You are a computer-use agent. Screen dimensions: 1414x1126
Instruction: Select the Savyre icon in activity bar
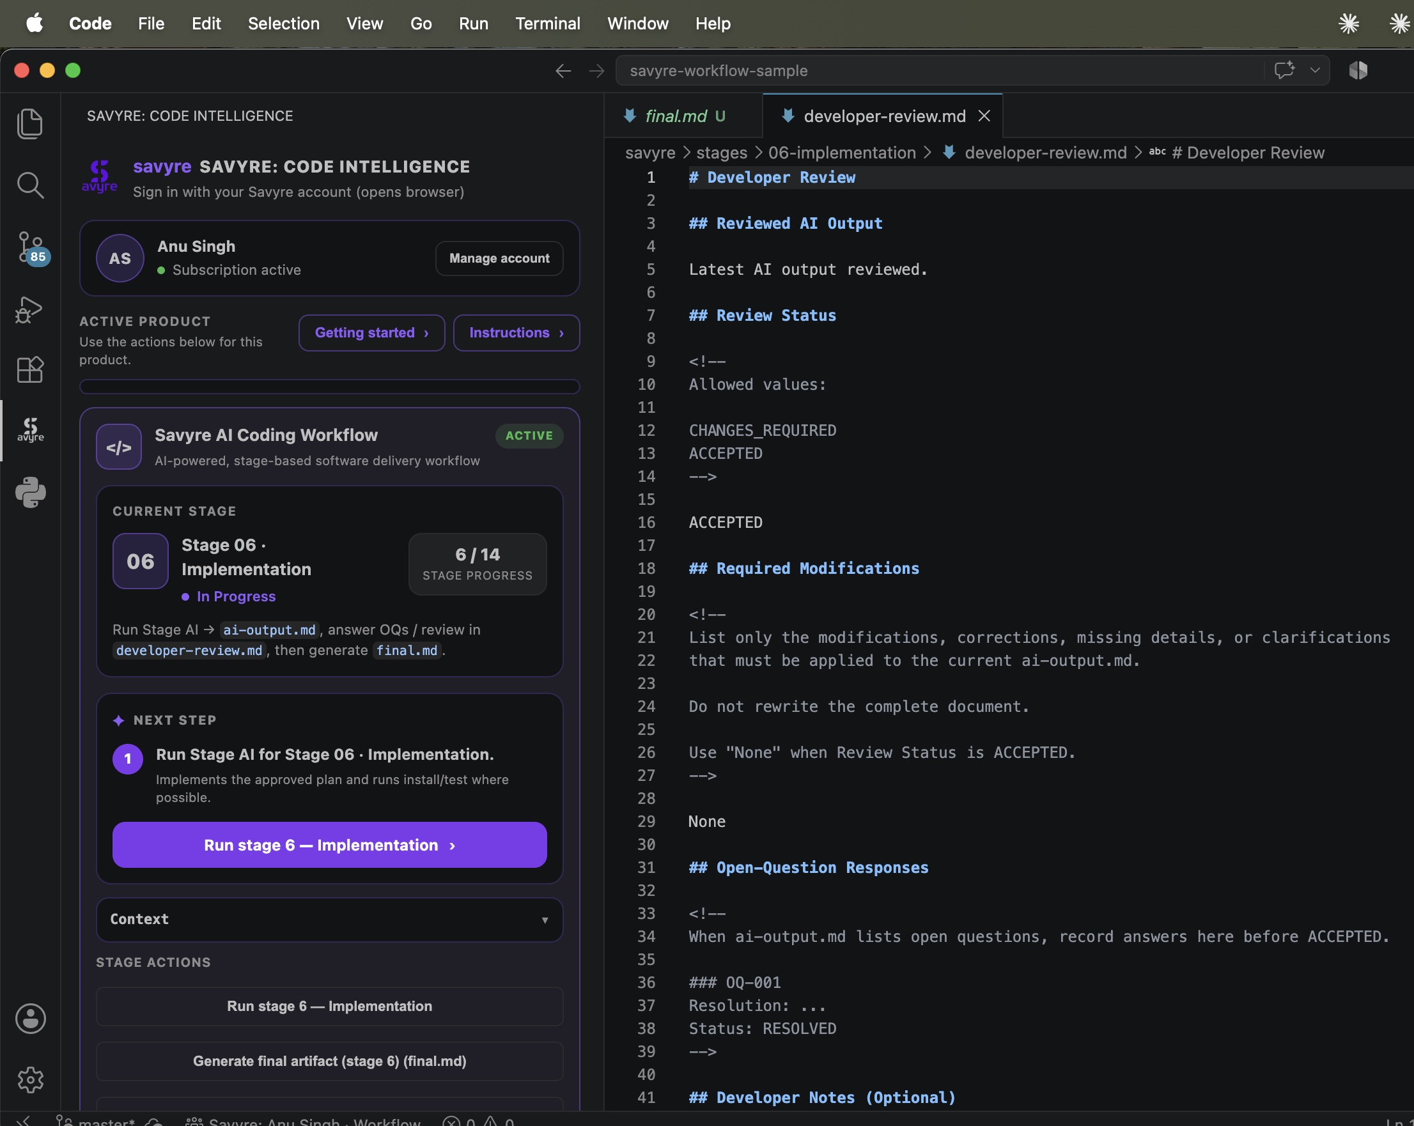(30, 430)
